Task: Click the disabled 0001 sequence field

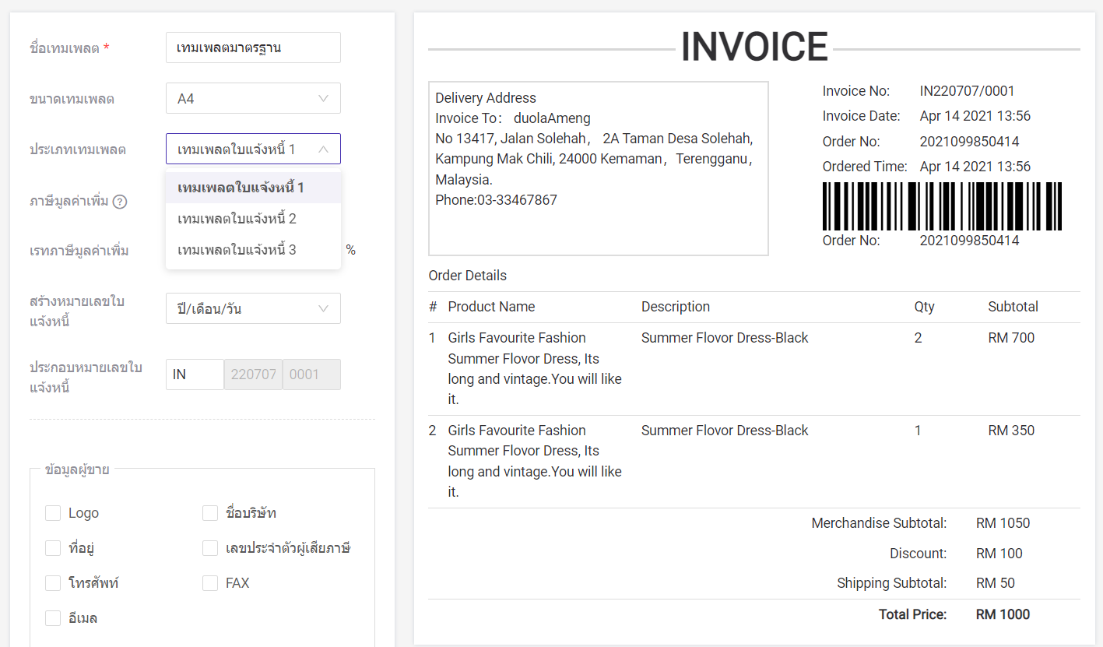Action: [311, 374]
